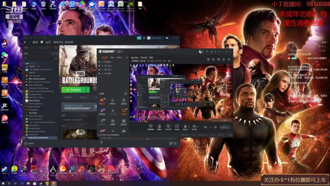
Task: Open share icon in streaming app header
Action: (x=229, y=59)
